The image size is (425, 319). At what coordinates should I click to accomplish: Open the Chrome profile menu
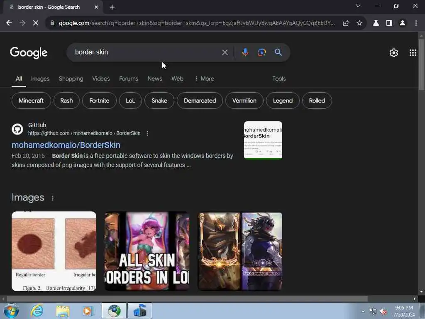click(x=403, y=23)
